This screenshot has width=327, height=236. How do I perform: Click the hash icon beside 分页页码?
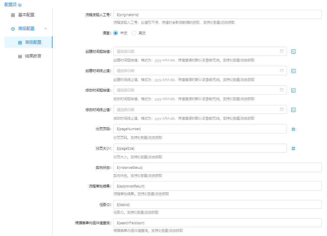pos(293,129)
